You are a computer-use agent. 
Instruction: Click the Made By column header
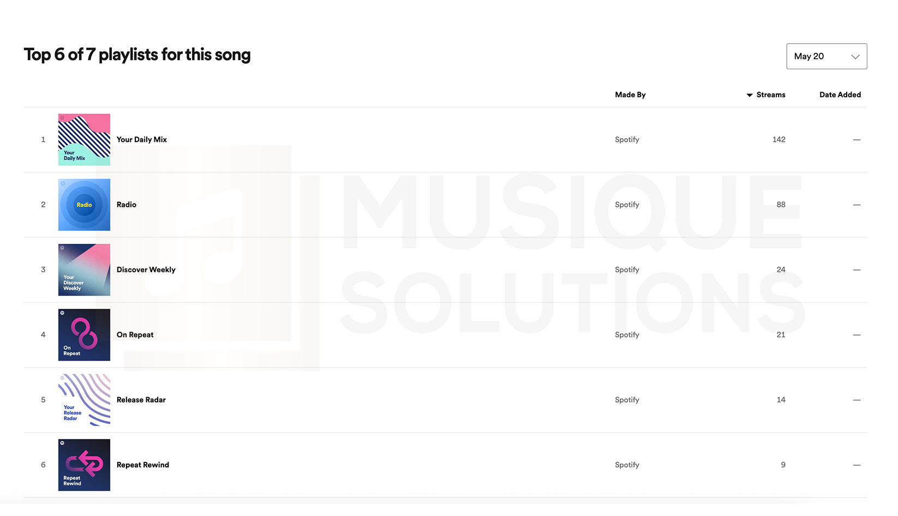click(630, 94)
